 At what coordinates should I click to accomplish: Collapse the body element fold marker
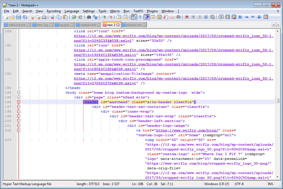click(19, 92)
